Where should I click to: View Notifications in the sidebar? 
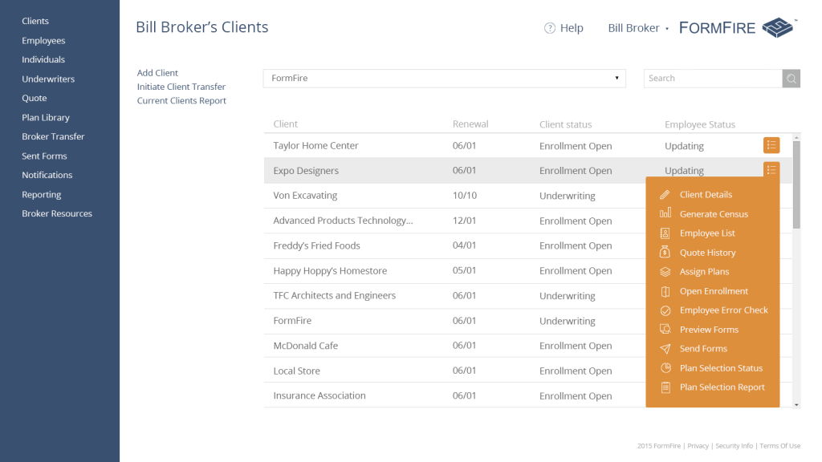[x=47, y=175]
